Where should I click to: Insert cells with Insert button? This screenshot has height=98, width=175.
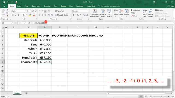click(116, 13)
